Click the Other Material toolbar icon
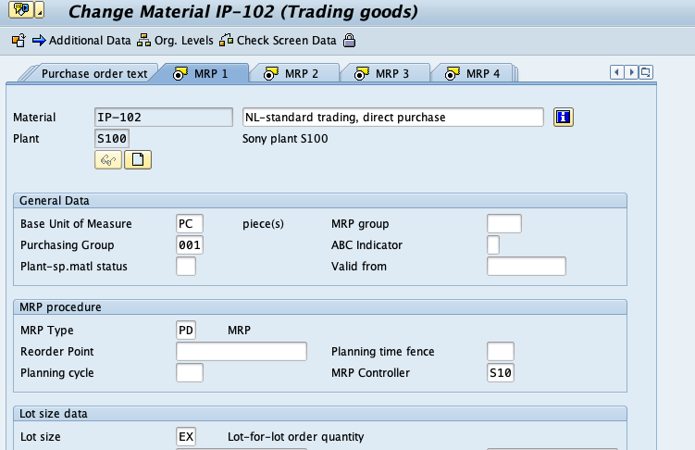Viewport: 695px width, 450px height. coord(19,41)
